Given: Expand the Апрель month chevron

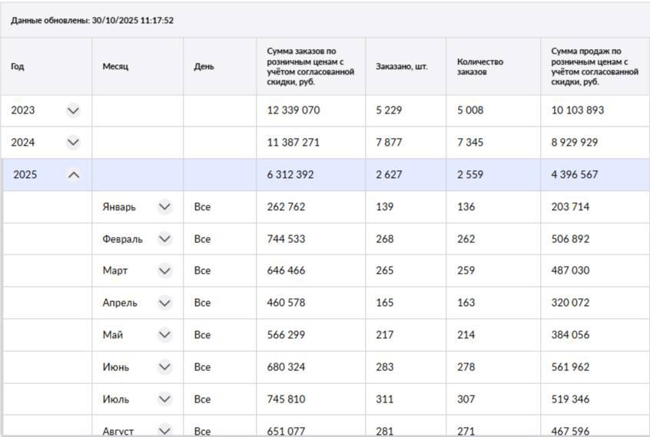Looking at the screenshot, I should pos(164,303).
